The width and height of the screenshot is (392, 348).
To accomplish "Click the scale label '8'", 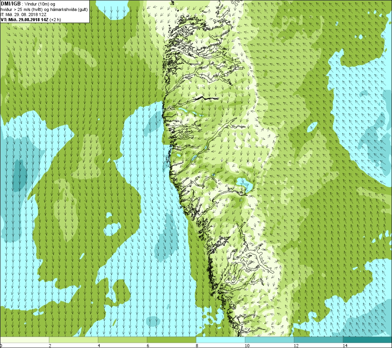I will pos(197,346).
